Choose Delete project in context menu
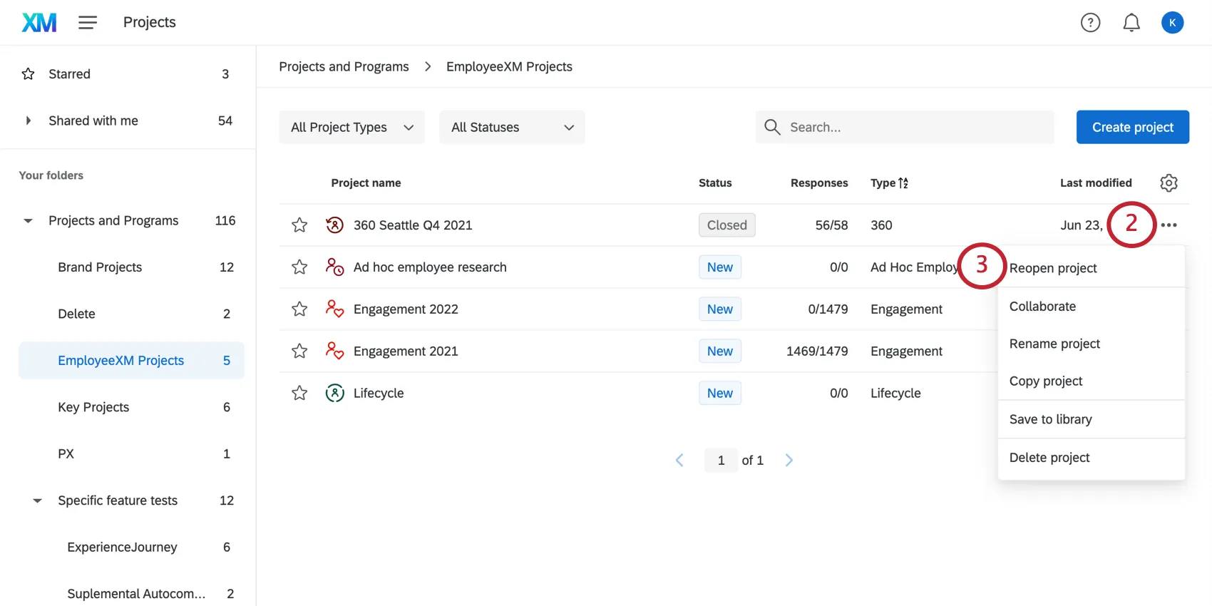The image size is (1212, 606). click(x=1049, y=458)
